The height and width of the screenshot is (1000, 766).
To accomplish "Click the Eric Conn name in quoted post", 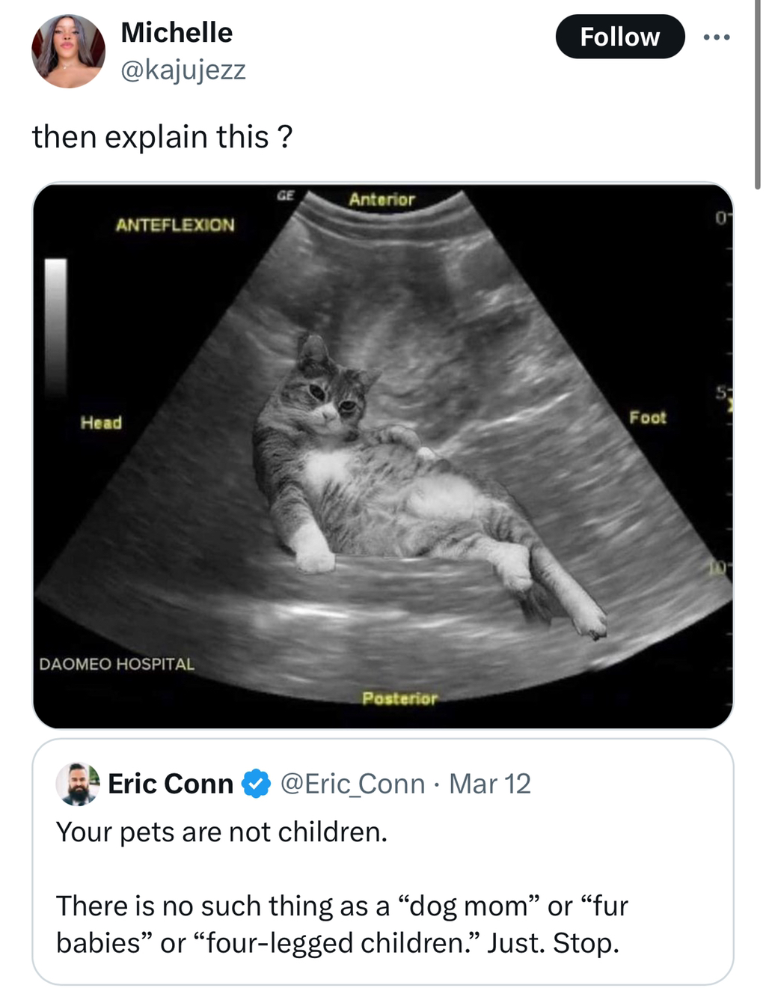I will (x=171, y=784).
